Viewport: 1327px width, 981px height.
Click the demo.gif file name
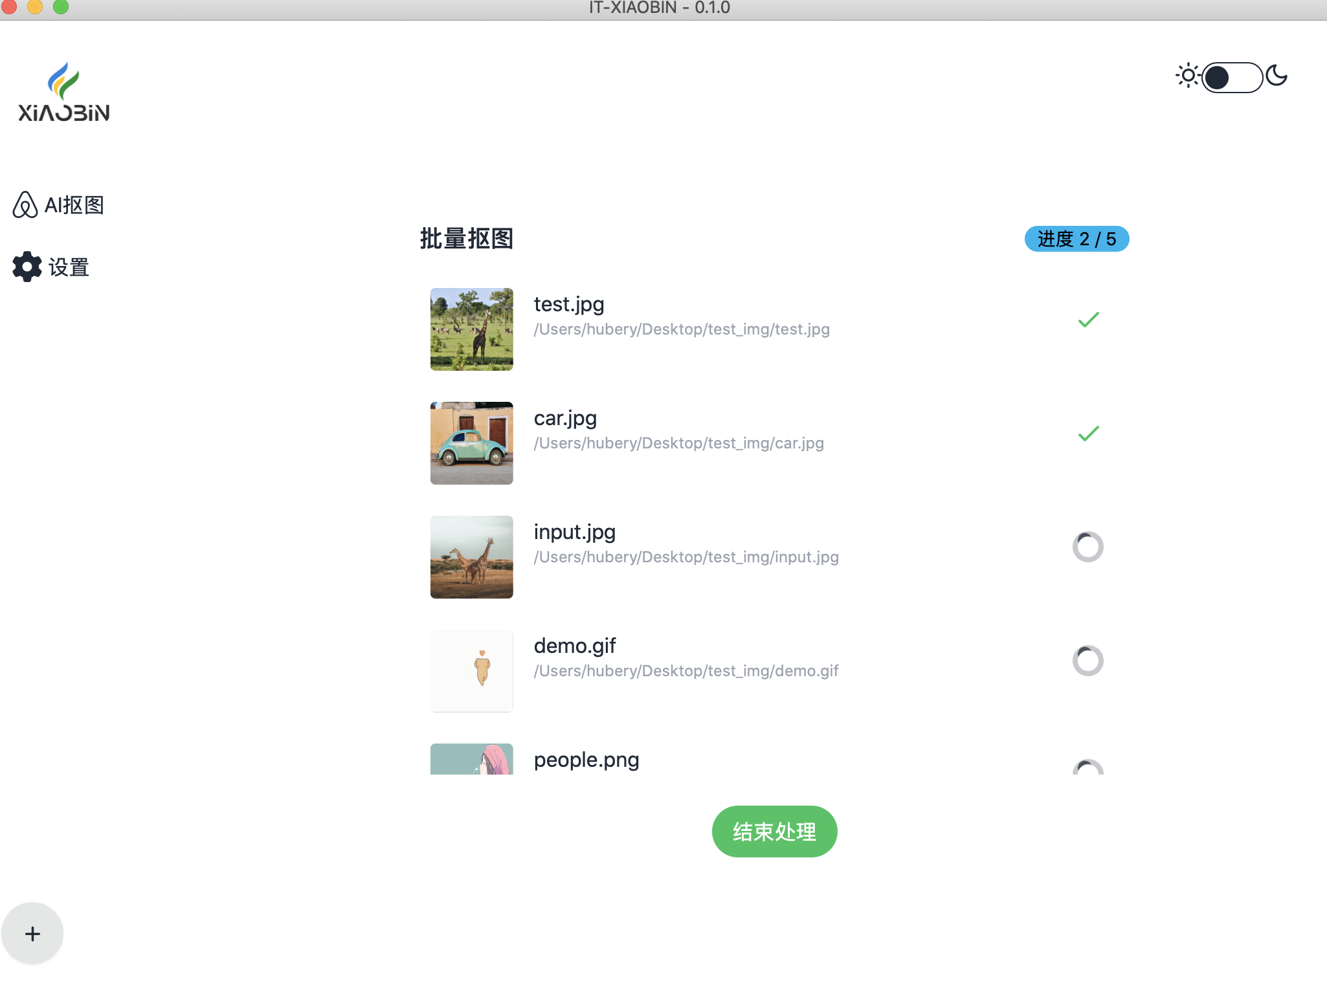pyautogui.click(x=575, y=646)
